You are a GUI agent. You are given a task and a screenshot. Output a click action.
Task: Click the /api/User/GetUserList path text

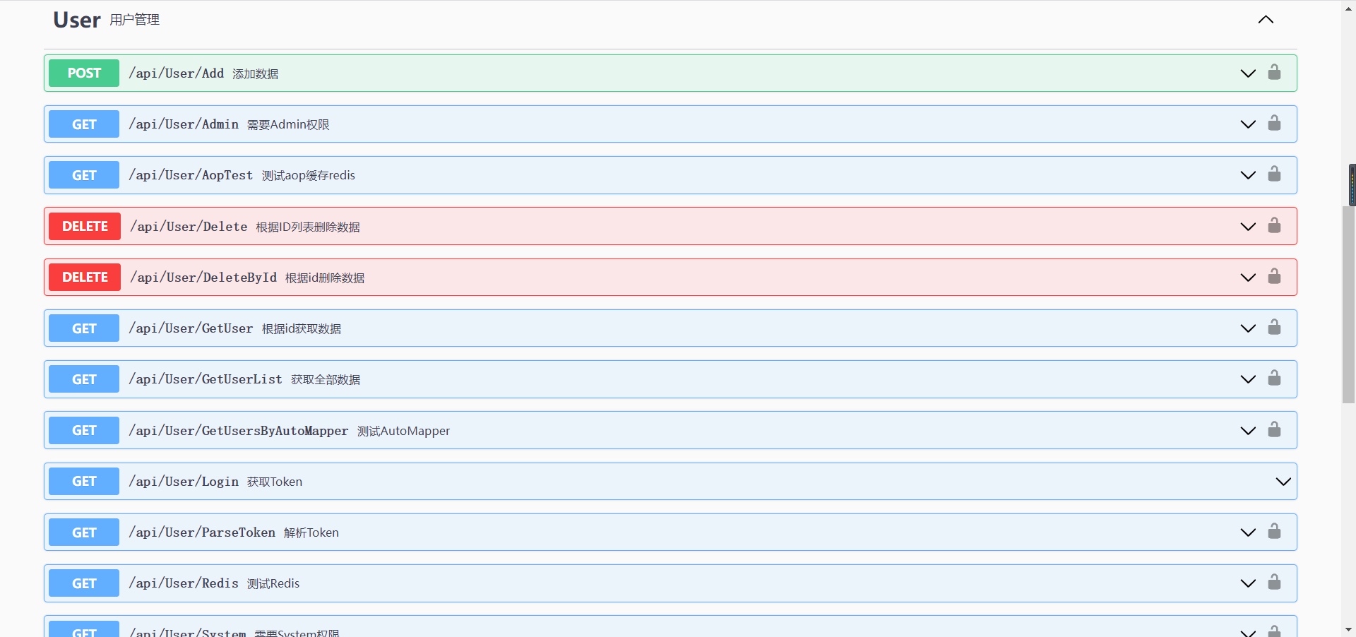206,379
